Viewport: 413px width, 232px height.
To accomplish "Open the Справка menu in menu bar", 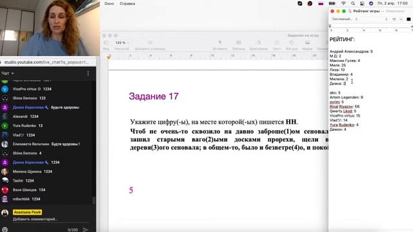I will tap(127, 4).
